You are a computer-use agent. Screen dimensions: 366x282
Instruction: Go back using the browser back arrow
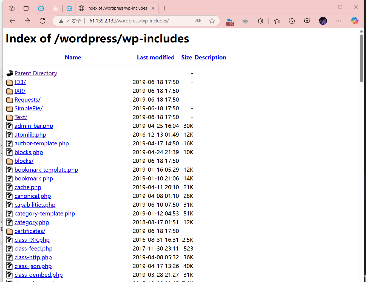[12, 21]
